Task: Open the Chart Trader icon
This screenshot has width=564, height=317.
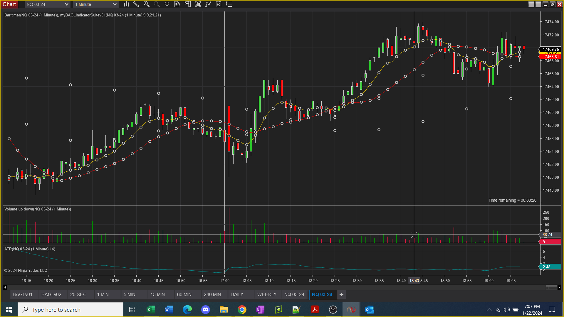Action: 187,4
